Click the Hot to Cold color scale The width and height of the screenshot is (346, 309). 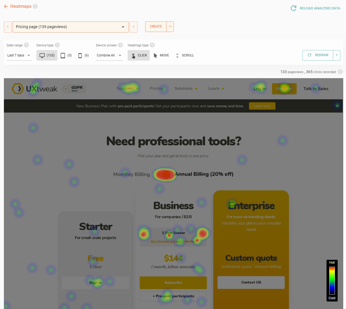pyautogui.click(x=332, y=280)
